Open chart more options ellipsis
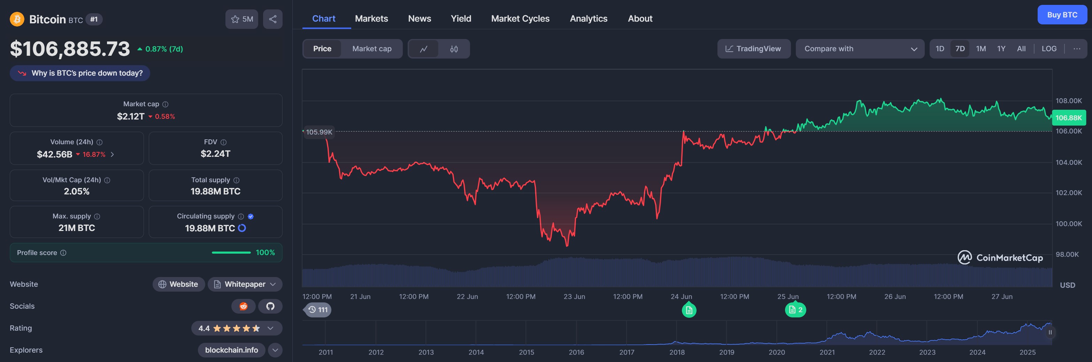Screen dimensions: 1092x362 (1077, 49)
